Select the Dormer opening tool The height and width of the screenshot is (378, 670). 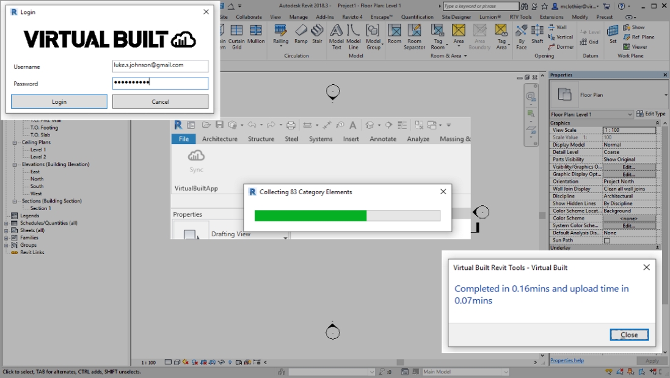tap(561, 47)
